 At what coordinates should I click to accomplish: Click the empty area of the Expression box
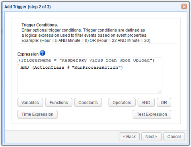(x=90, y=82)
